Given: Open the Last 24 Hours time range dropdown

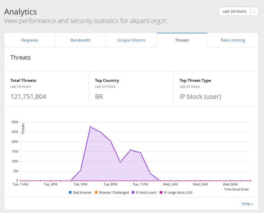Looking at the screenshot, I should click(x=234, y=11).
